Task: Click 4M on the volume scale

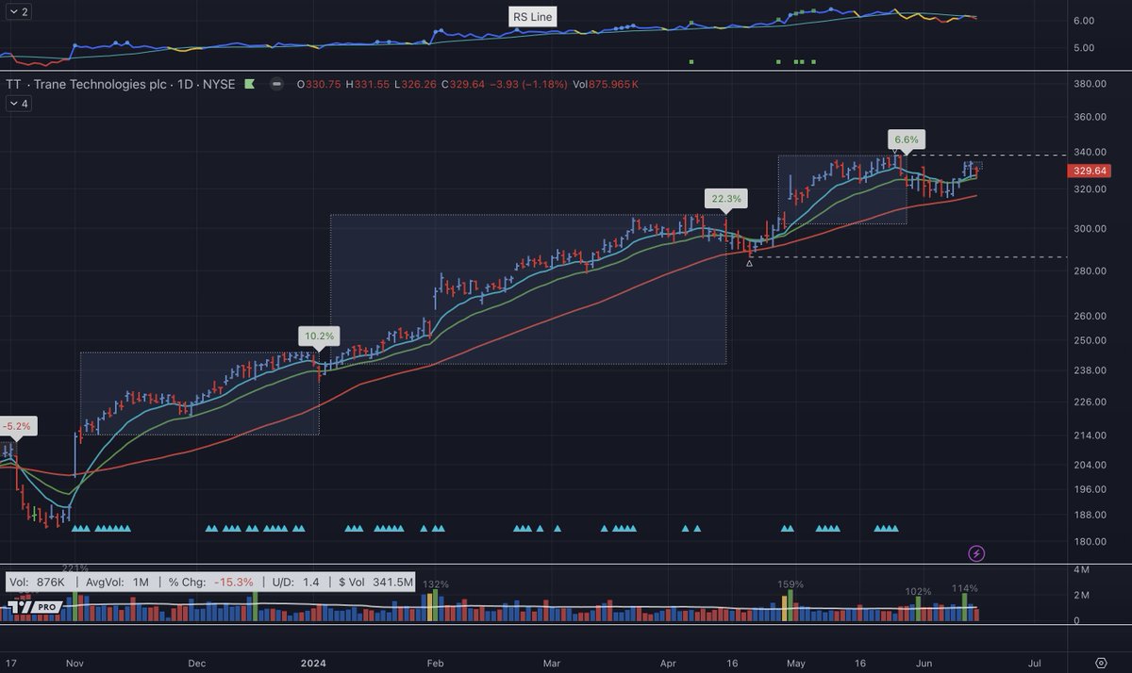Action: (1082, 571)
